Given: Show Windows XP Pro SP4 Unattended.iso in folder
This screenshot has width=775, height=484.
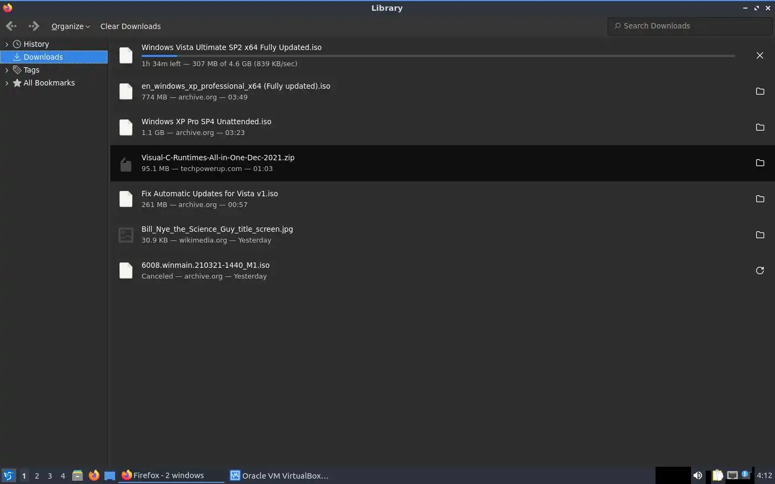Looking at the screenshot, I should (x=760, y=127).
